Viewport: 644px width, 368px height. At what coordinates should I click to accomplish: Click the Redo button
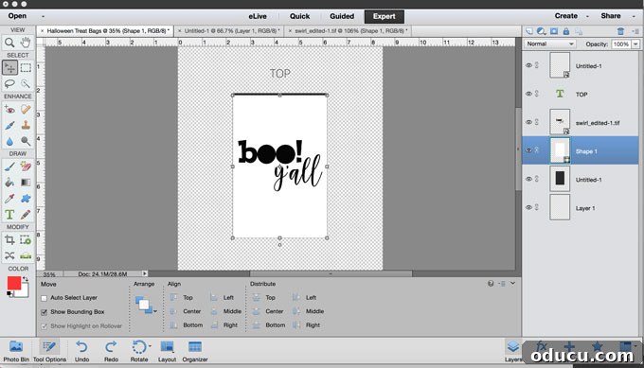[111, 351]
